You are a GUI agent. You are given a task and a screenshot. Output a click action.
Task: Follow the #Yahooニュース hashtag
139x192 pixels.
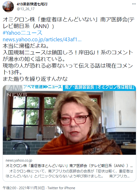23,33
